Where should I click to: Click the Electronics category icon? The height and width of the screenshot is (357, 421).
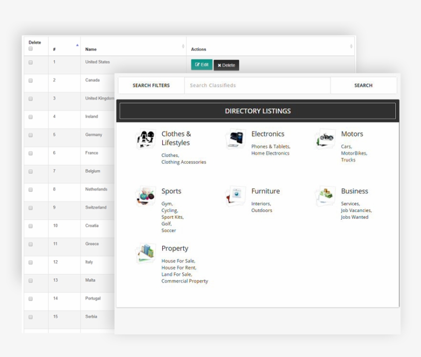click(235, 137)
